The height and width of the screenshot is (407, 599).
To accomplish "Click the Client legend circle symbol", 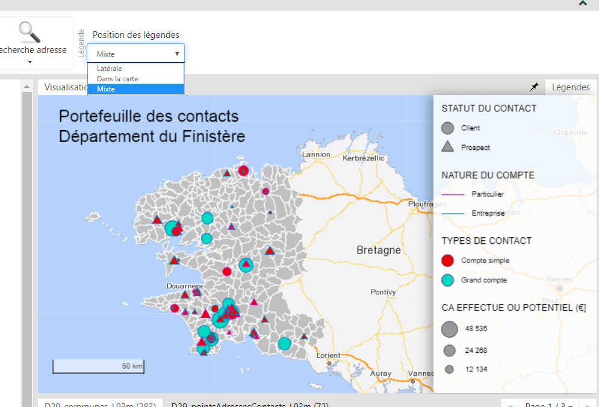I will [447, 128].
